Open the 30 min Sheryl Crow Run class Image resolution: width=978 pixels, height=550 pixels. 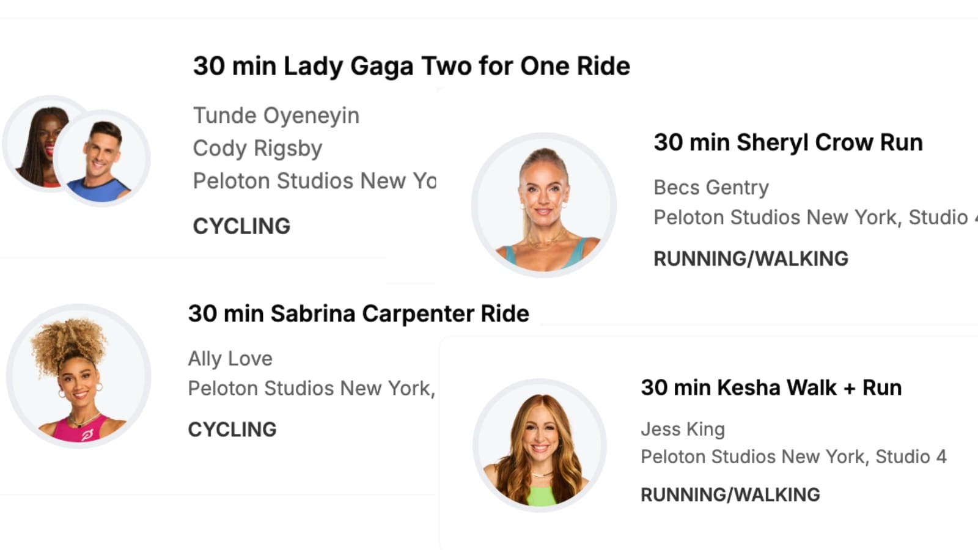(x=788, y=142)
